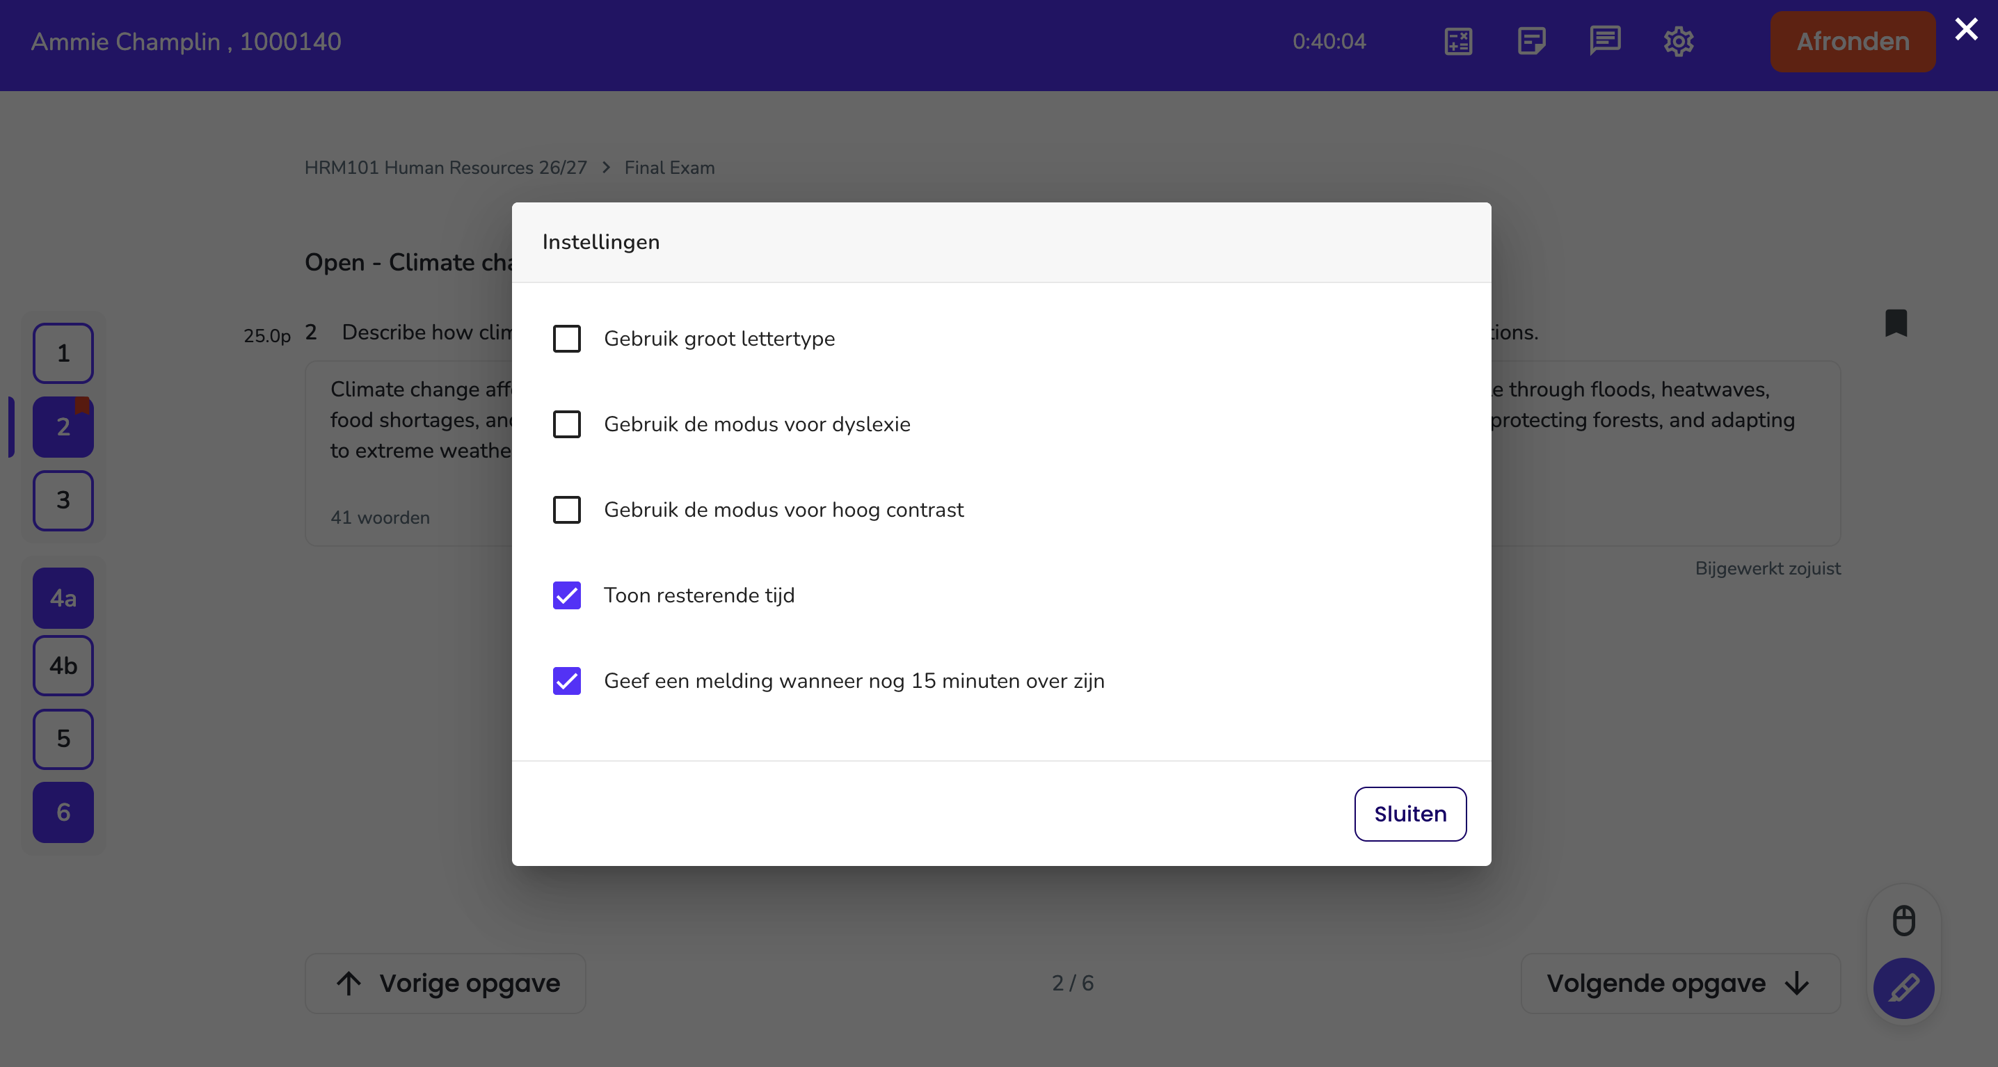Jump to question 6 in sidebar
This screenshot has width=1998, height=1067.
coord(63,812)
